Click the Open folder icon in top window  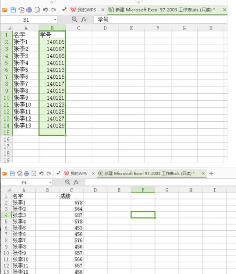click(x=5, y=10)
